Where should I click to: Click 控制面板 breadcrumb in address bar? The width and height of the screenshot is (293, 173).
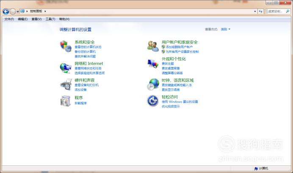(36, 11)
